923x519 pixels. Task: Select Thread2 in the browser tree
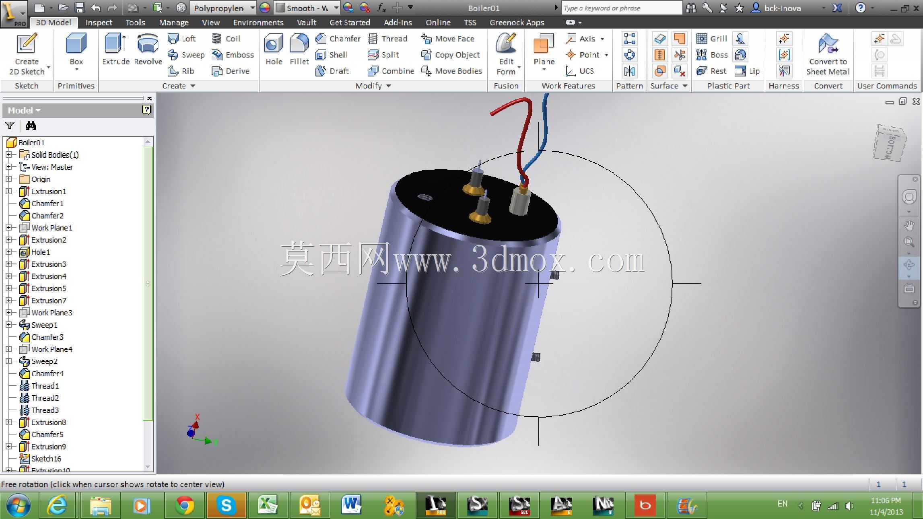coord(45,398)
